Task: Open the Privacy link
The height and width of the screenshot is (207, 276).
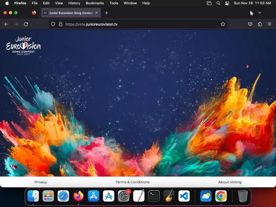Action: coord(41,182)
